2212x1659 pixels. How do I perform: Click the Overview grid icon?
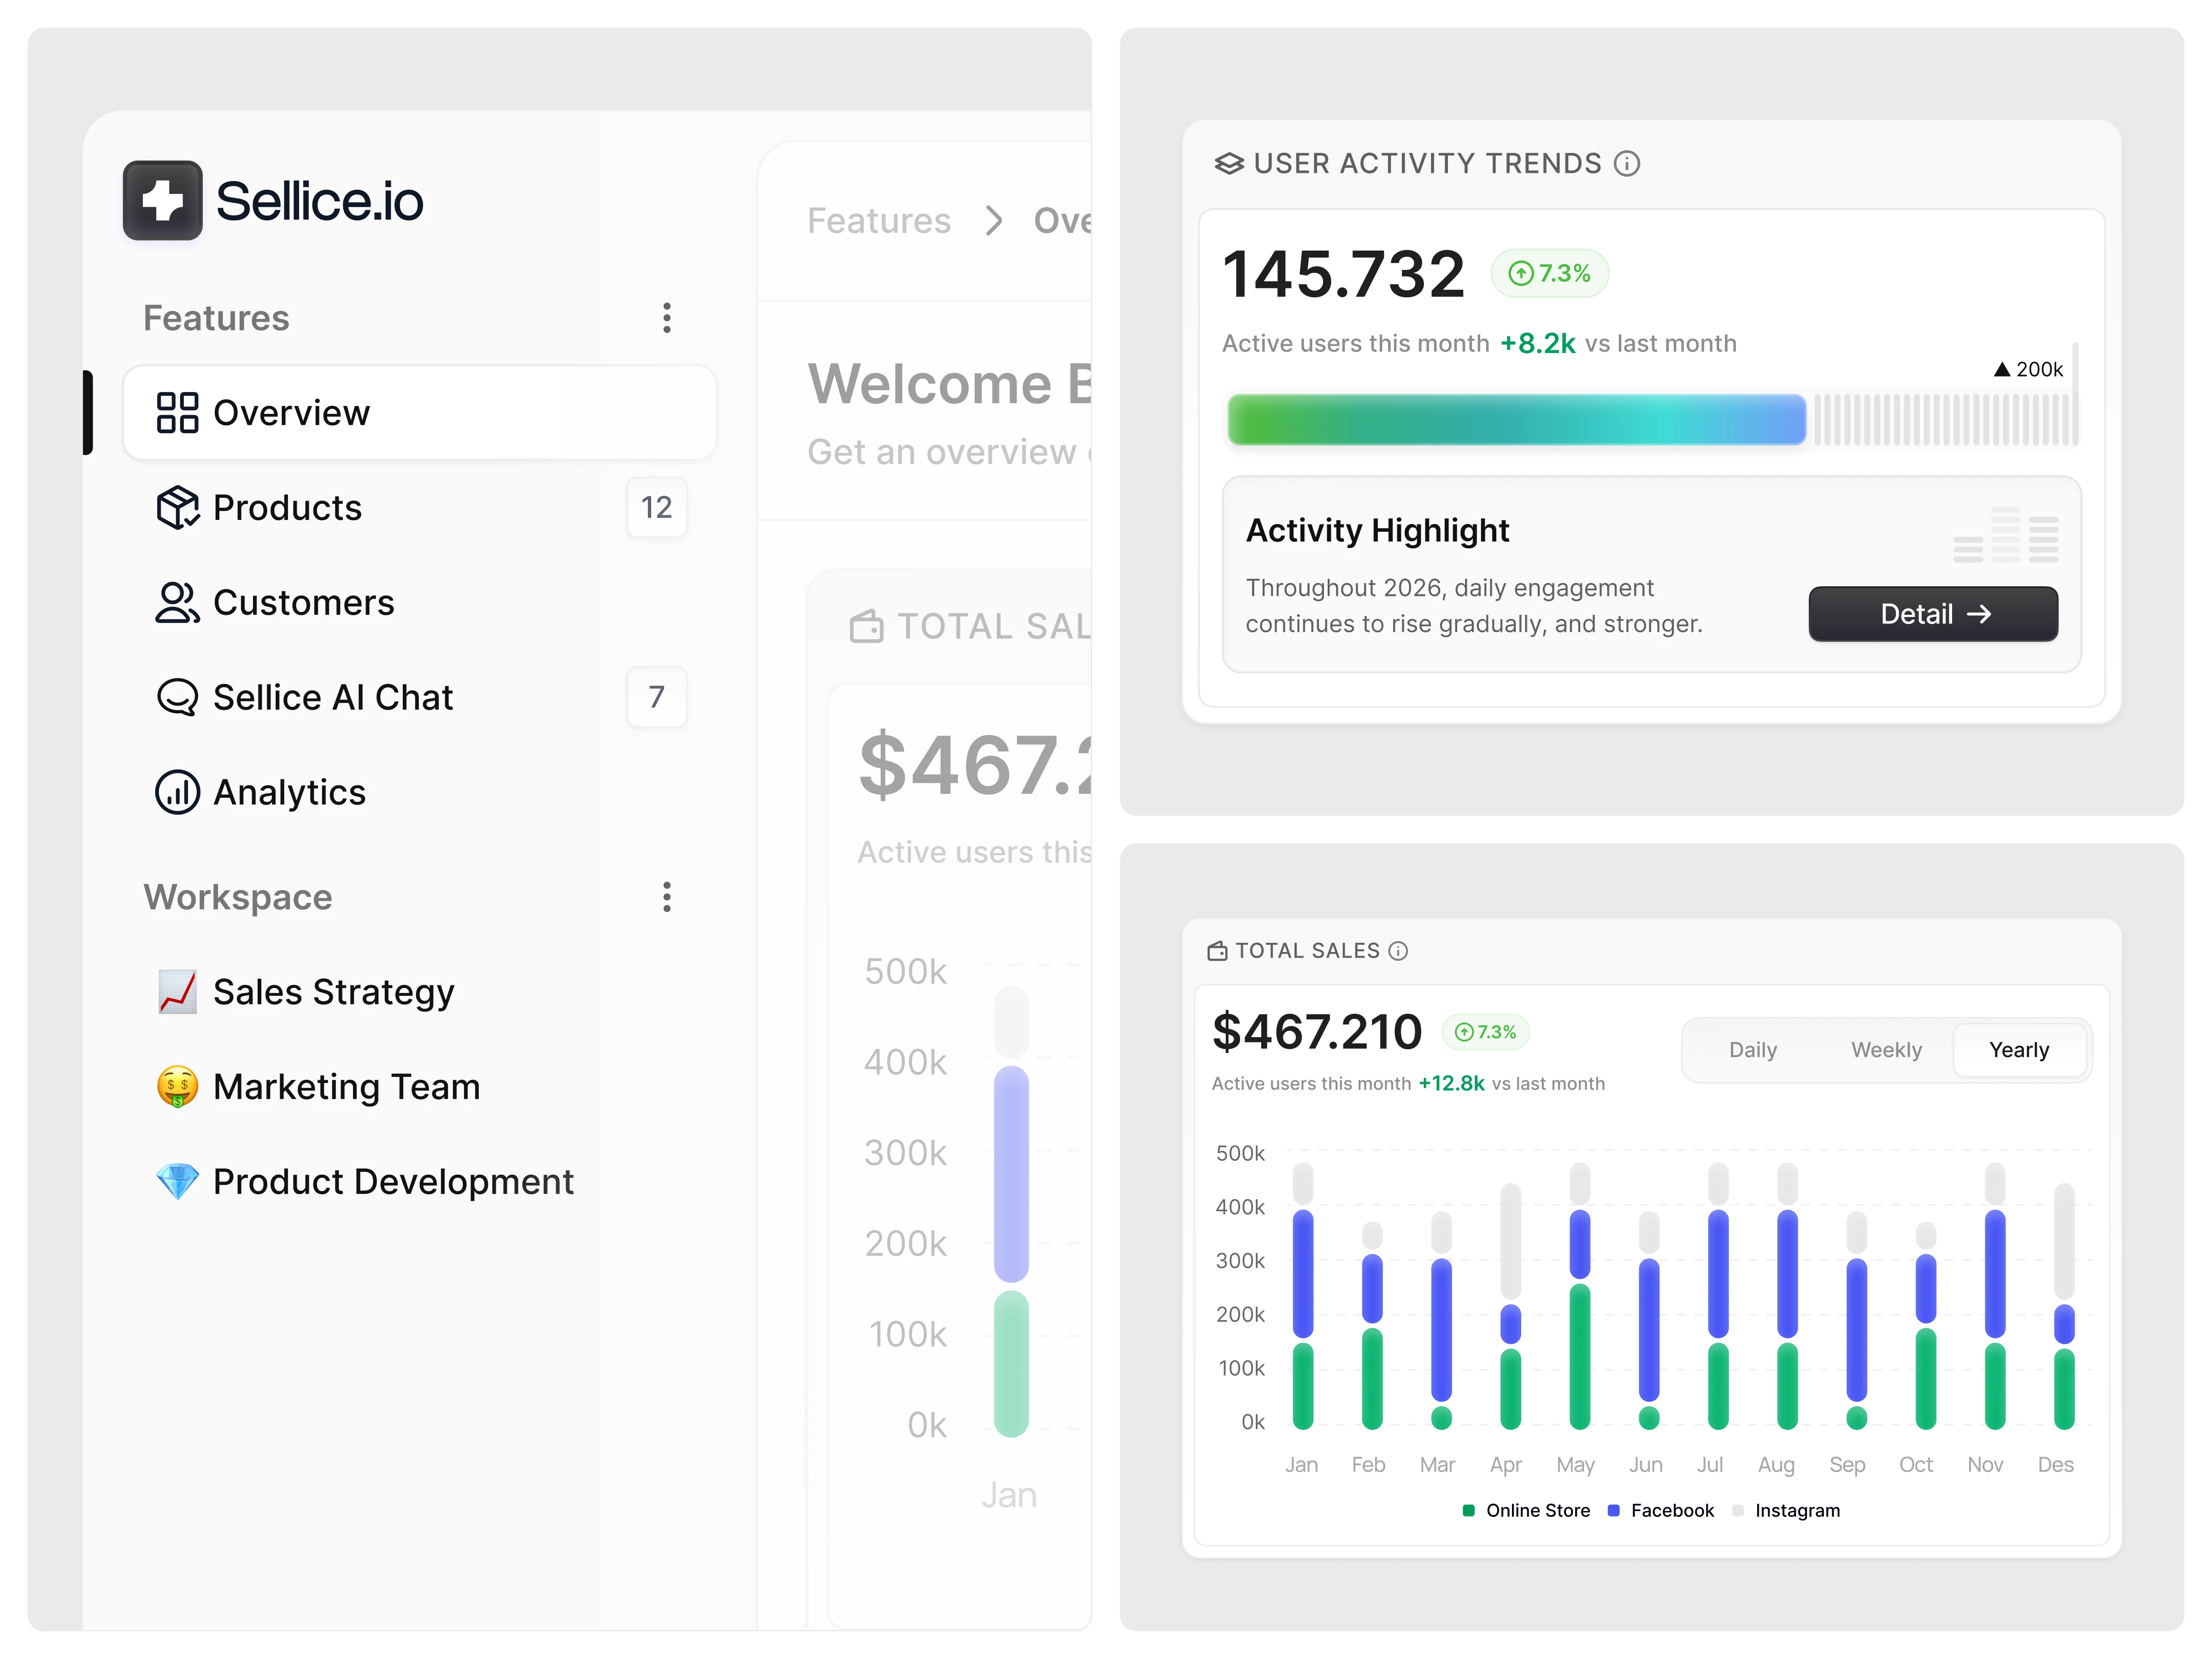tap(177, 412)
